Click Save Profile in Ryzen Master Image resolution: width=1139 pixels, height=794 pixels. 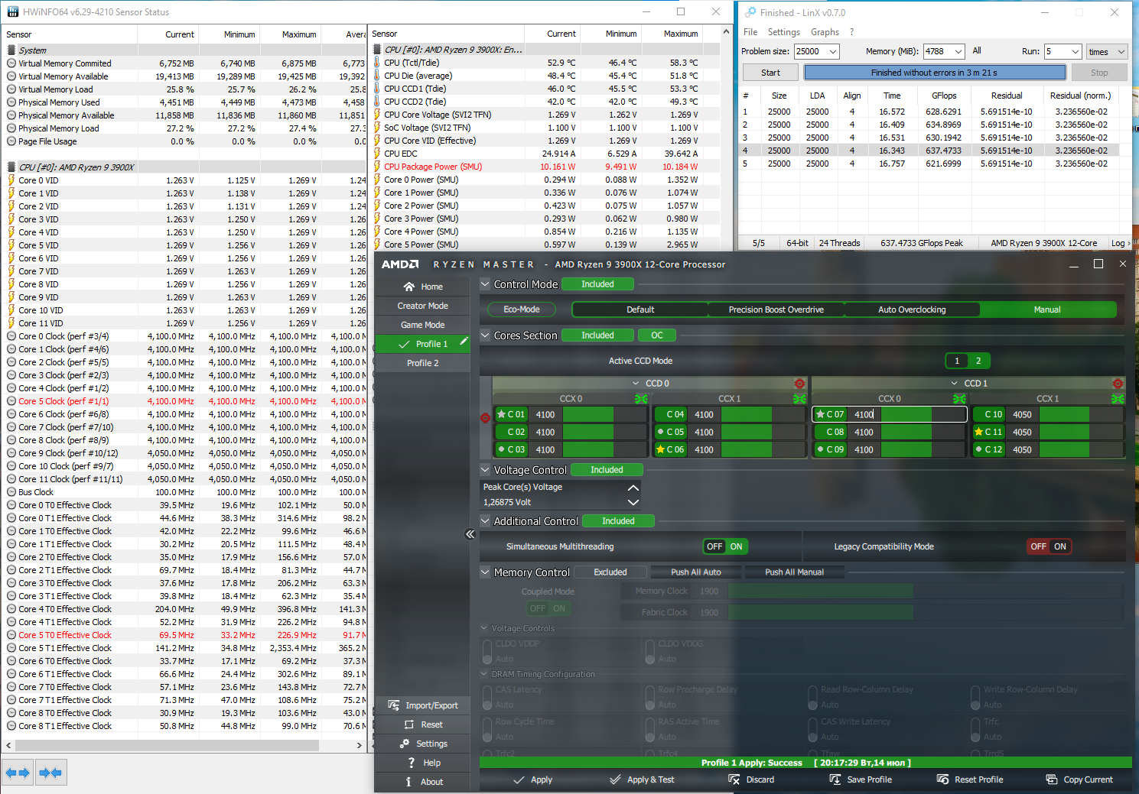pos(861,779)
